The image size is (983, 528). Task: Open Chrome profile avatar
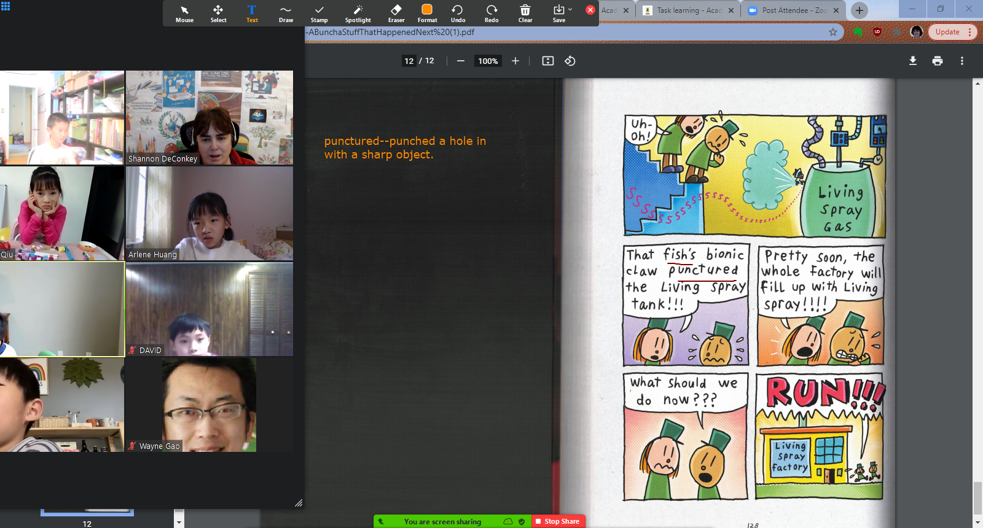917,32
